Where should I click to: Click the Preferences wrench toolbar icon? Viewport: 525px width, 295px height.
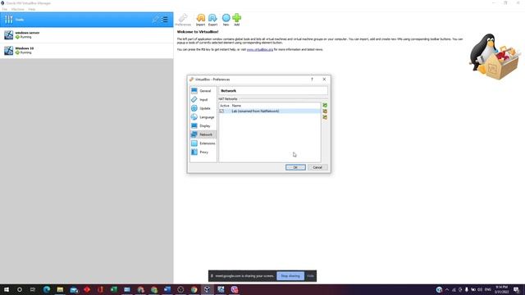click(183, 20)
